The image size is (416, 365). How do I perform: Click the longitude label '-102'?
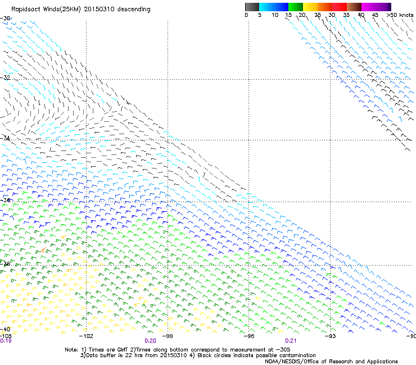(86, 336)
